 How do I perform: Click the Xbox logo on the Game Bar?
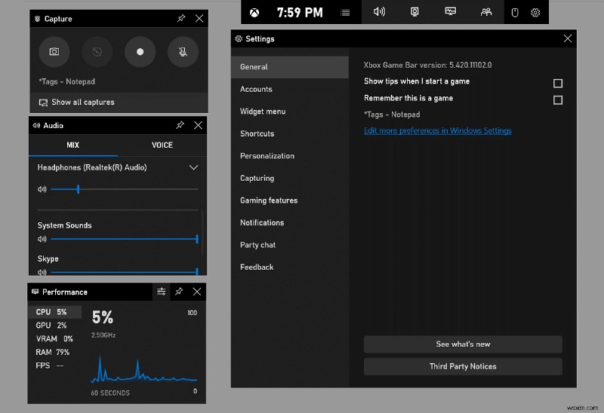click(x=254, y=13)
